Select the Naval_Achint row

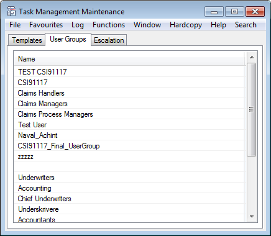tap(129, 135)
